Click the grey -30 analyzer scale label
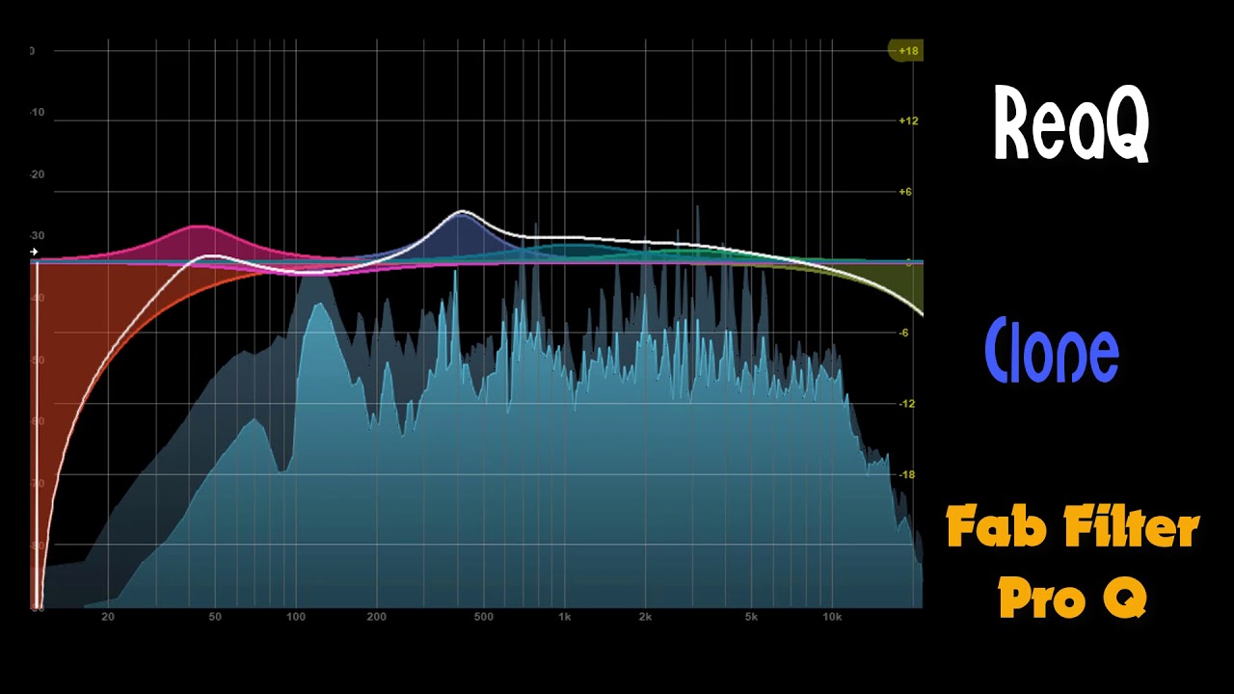The height and width of the screenshot is (694, 1234). point(37,236)
